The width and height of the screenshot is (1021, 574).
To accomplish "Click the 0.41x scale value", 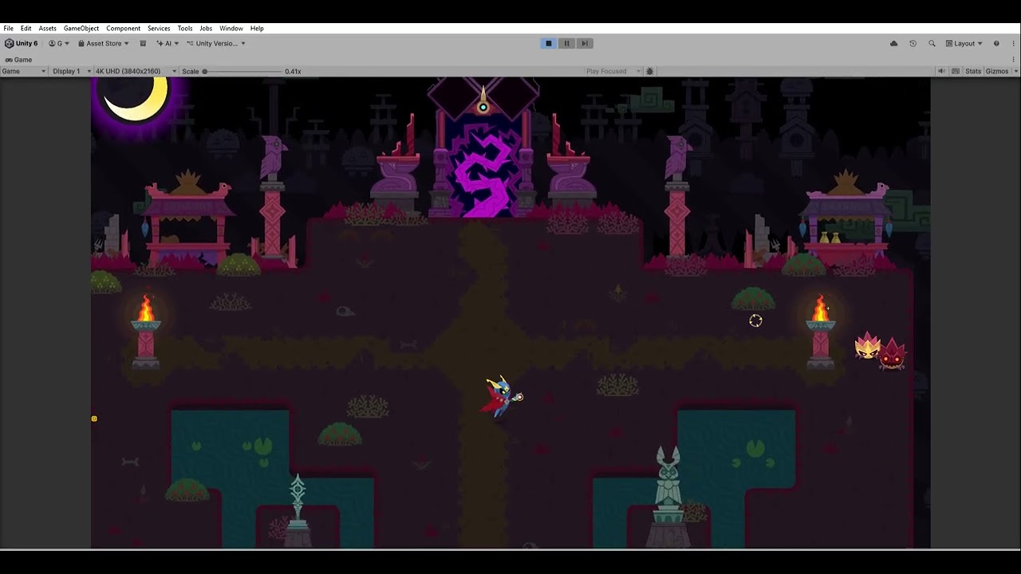I will click(x=293, y=72).
